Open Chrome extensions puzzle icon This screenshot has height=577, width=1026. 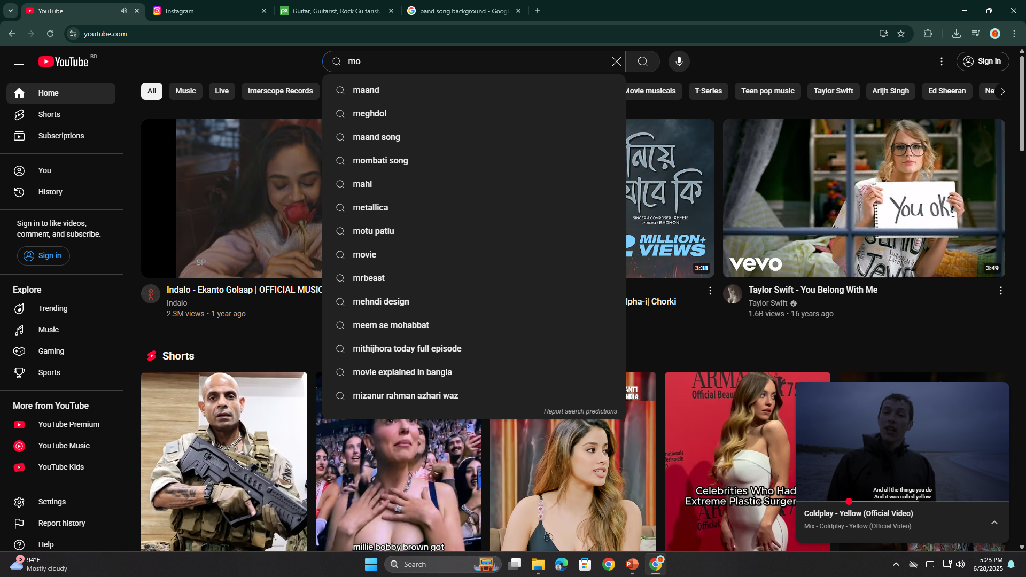tap(928, 34)
